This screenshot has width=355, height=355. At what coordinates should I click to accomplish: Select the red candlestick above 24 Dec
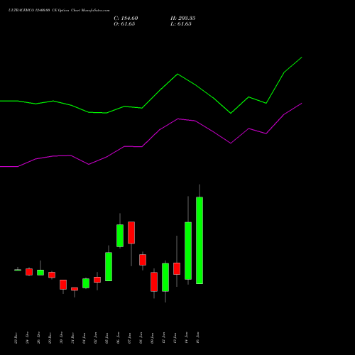point(29,272)
